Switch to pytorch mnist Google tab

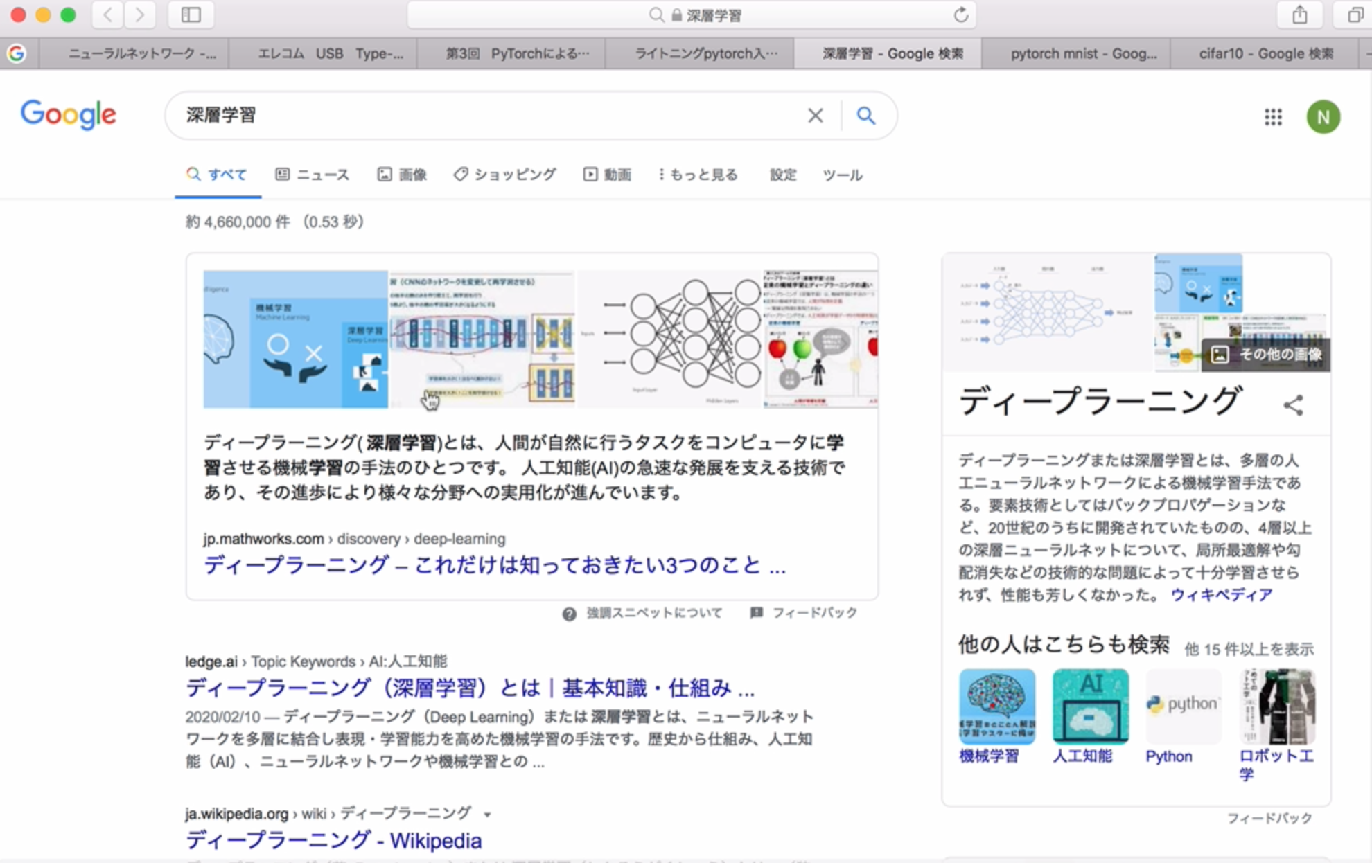1076,53
